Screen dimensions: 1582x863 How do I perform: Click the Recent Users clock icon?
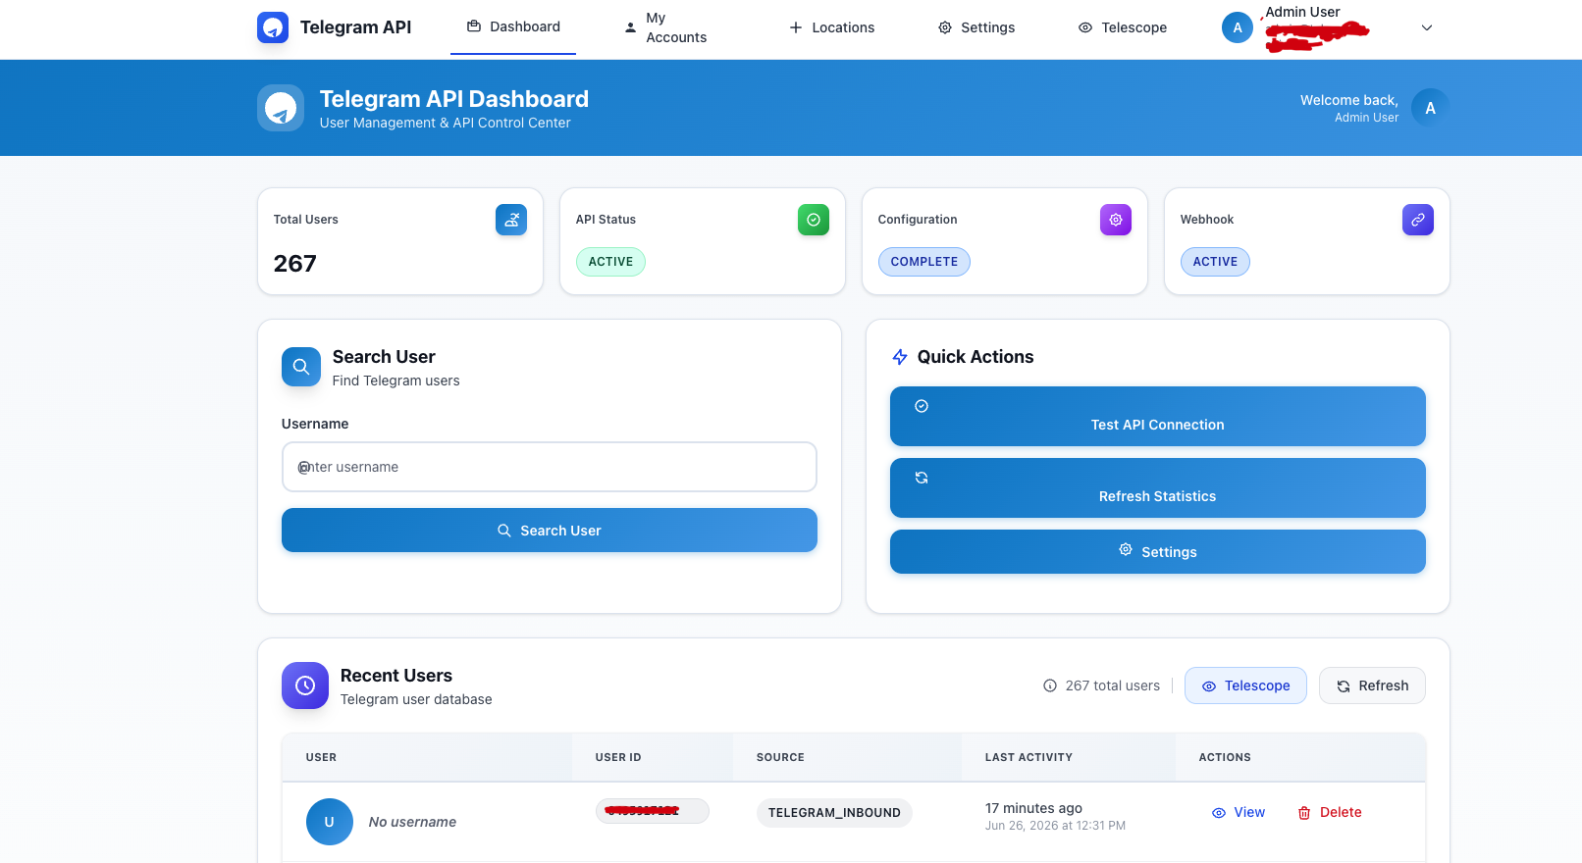(x=305, y=685)
